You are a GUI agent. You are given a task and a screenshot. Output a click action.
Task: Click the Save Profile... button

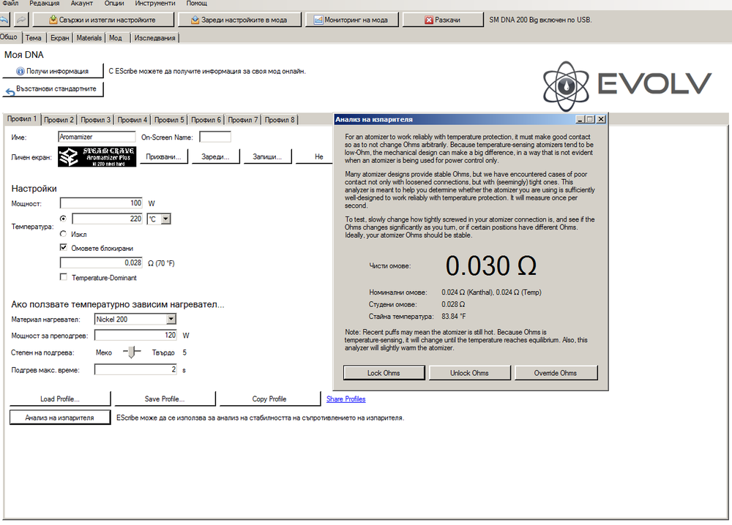[165, 399]
